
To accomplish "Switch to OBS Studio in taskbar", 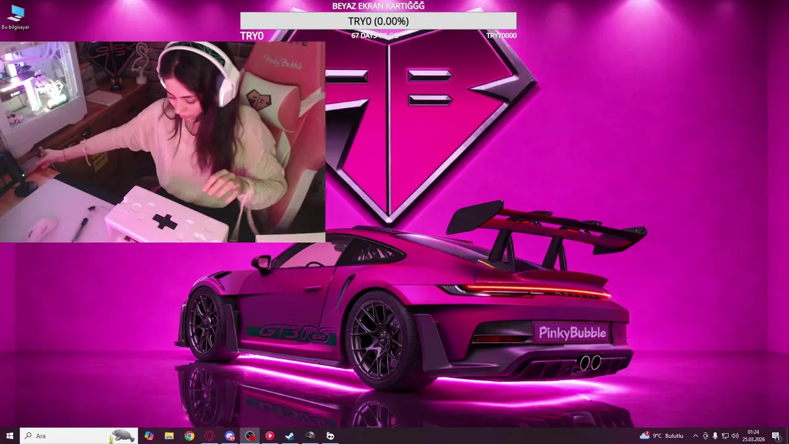I will pos(250,436).
